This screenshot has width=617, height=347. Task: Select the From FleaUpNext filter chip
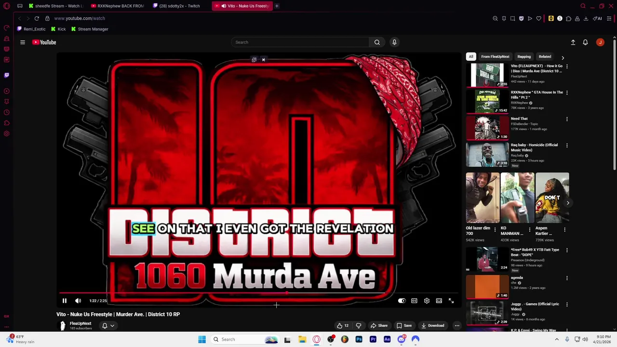(495, 57)
